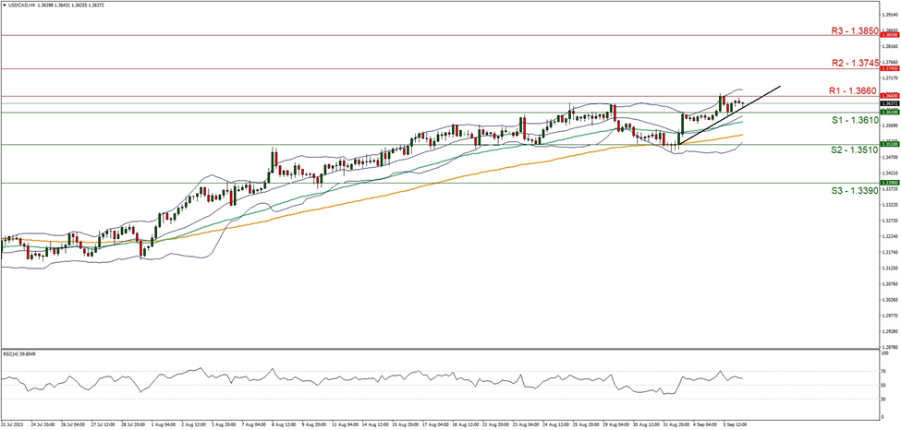901x430 pixels.
Task: Click the 5 Sep 12:00 time axis label
Action: point(735,425)
